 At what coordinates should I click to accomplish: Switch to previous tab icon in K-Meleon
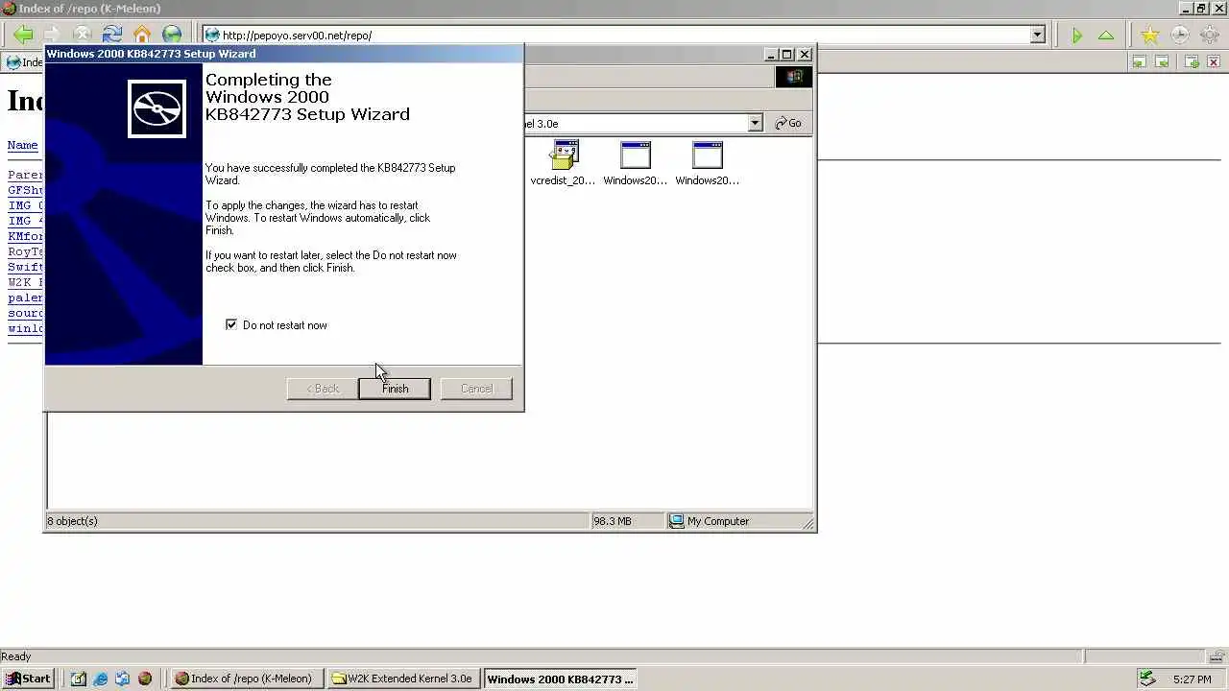pos(1139,62)
